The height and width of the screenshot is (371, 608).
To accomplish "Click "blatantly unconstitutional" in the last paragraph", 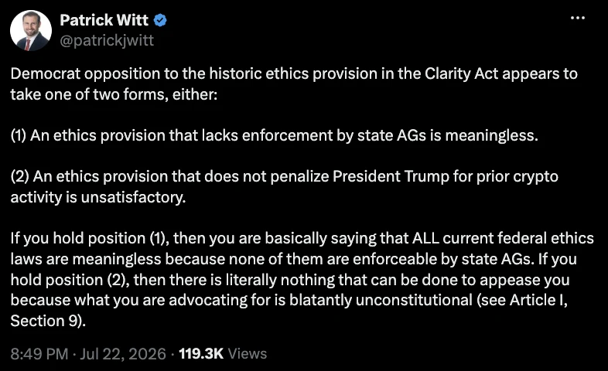I will point(381,300).
